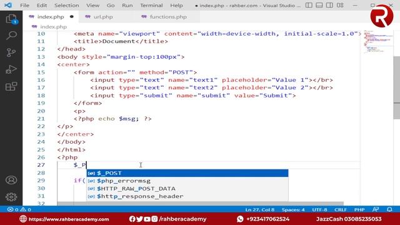Switch to the url.php tab
Screen dimensions: 400x225
(103, 17)
